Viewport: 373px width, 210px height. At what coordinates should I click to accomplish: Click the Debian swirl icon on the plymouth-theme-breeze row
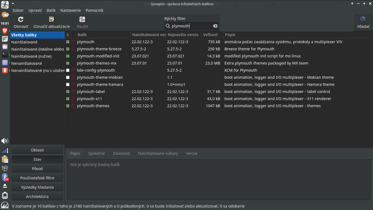[73, 49]
